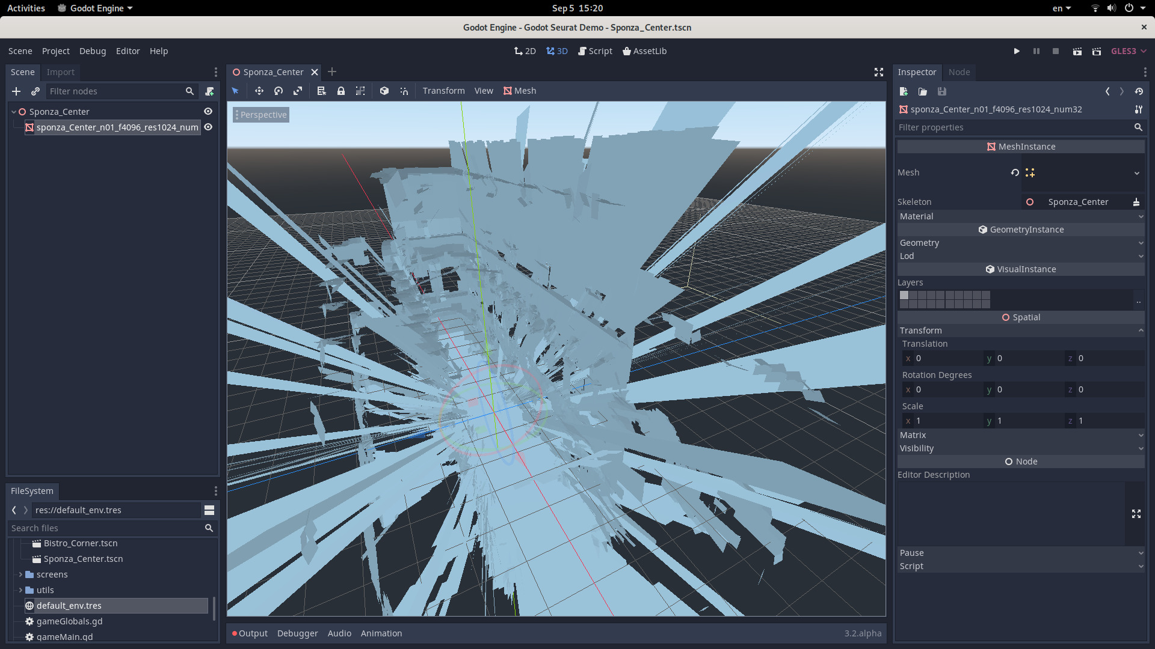Collapse the Sponza_Center tree node

14,112
